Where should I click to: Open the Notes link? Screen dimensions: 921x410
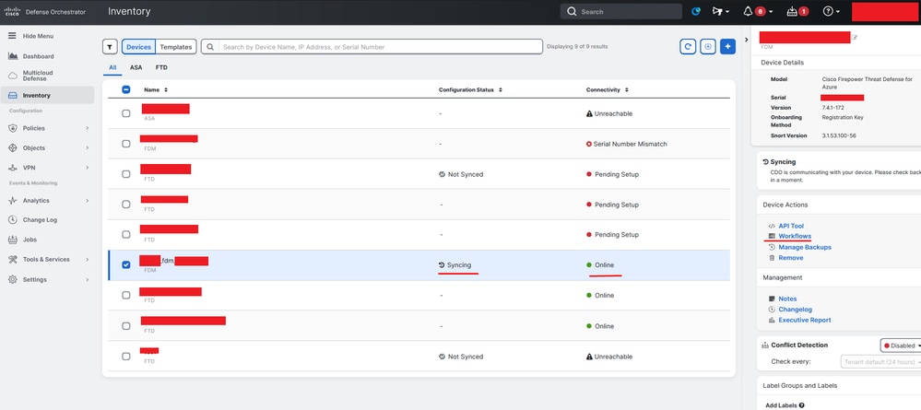[787, 299]
